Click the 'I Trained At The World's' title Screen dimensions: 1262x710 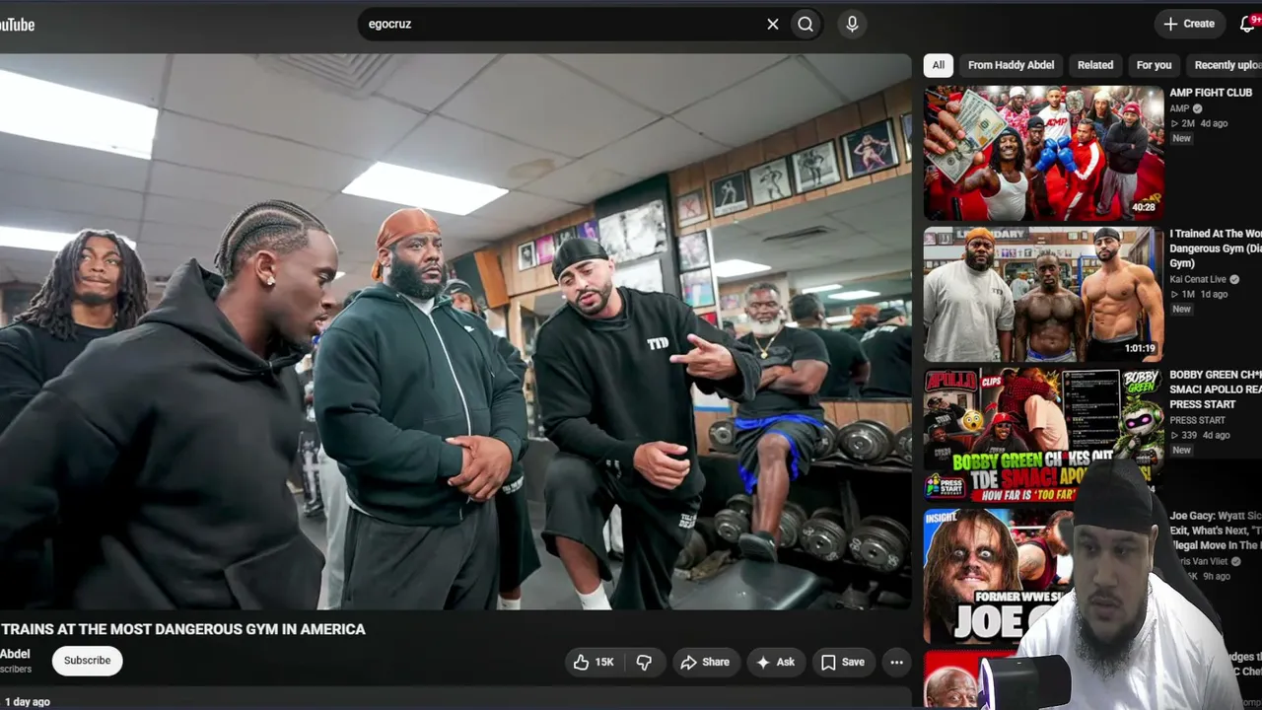point(1216,248)
